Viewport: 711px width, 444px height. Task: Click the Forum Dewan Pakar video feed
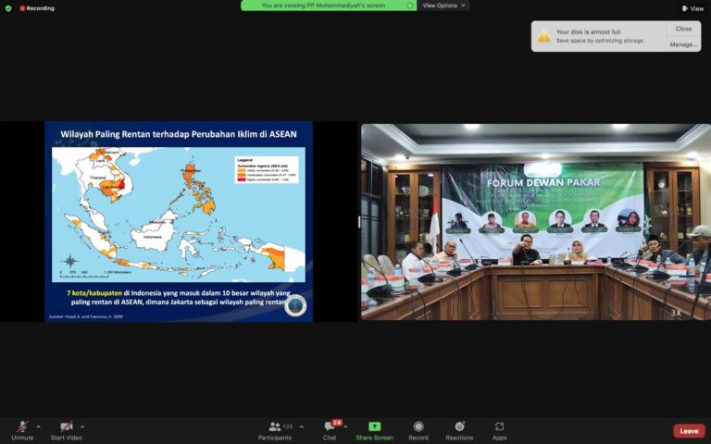pos(535,222)
